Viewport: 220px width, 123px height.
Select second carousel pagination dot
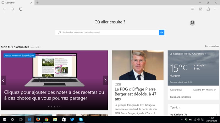click(x=52, y=107)
